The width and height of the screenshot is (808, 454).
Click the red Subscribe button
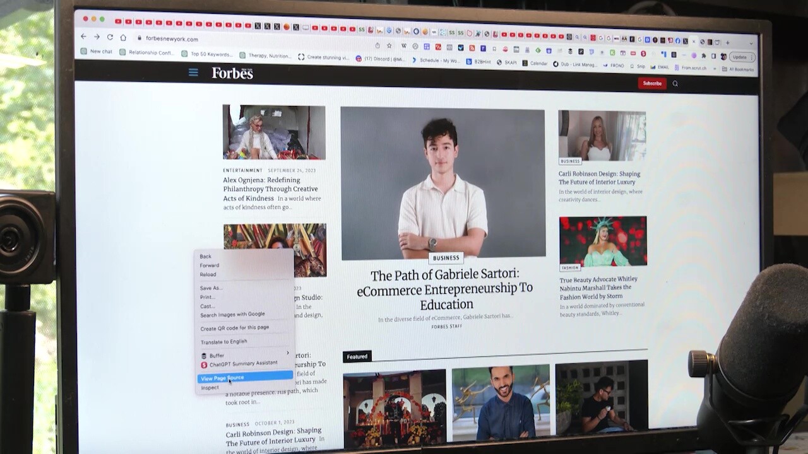652,83
